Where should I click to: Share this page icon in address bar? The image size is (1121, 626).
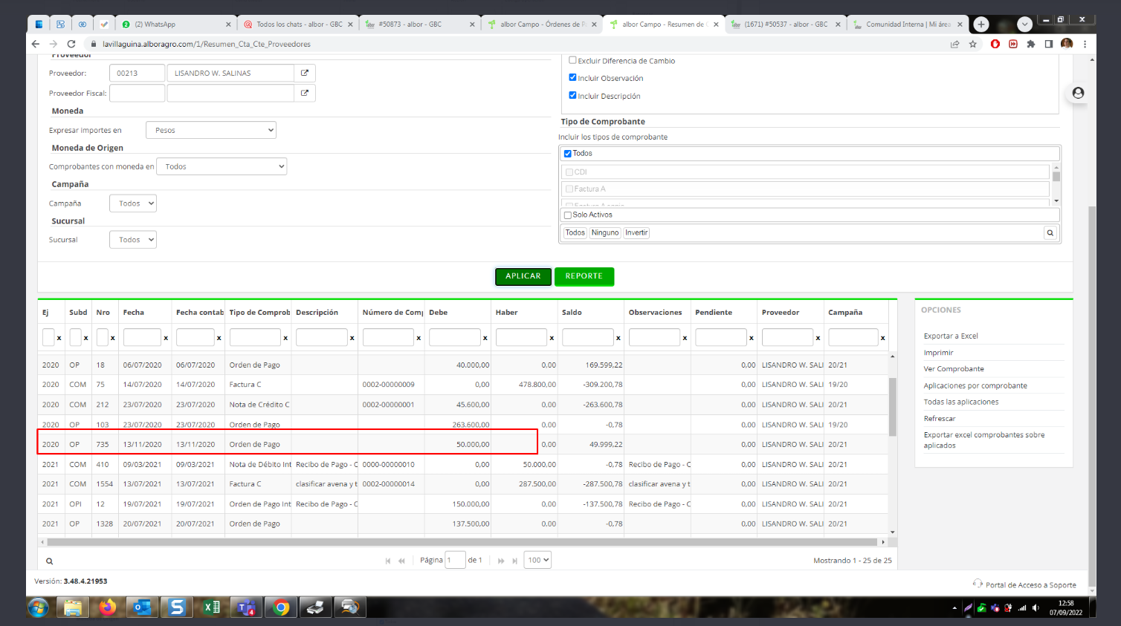[954, 44]
